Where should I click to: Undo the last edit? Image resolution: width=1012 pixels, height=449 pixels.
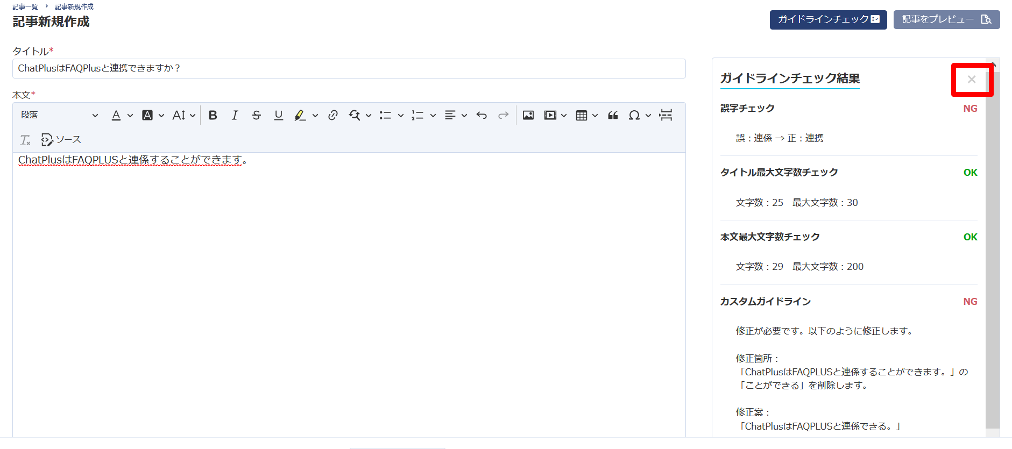pyautogui.click(x=482, y=115)
